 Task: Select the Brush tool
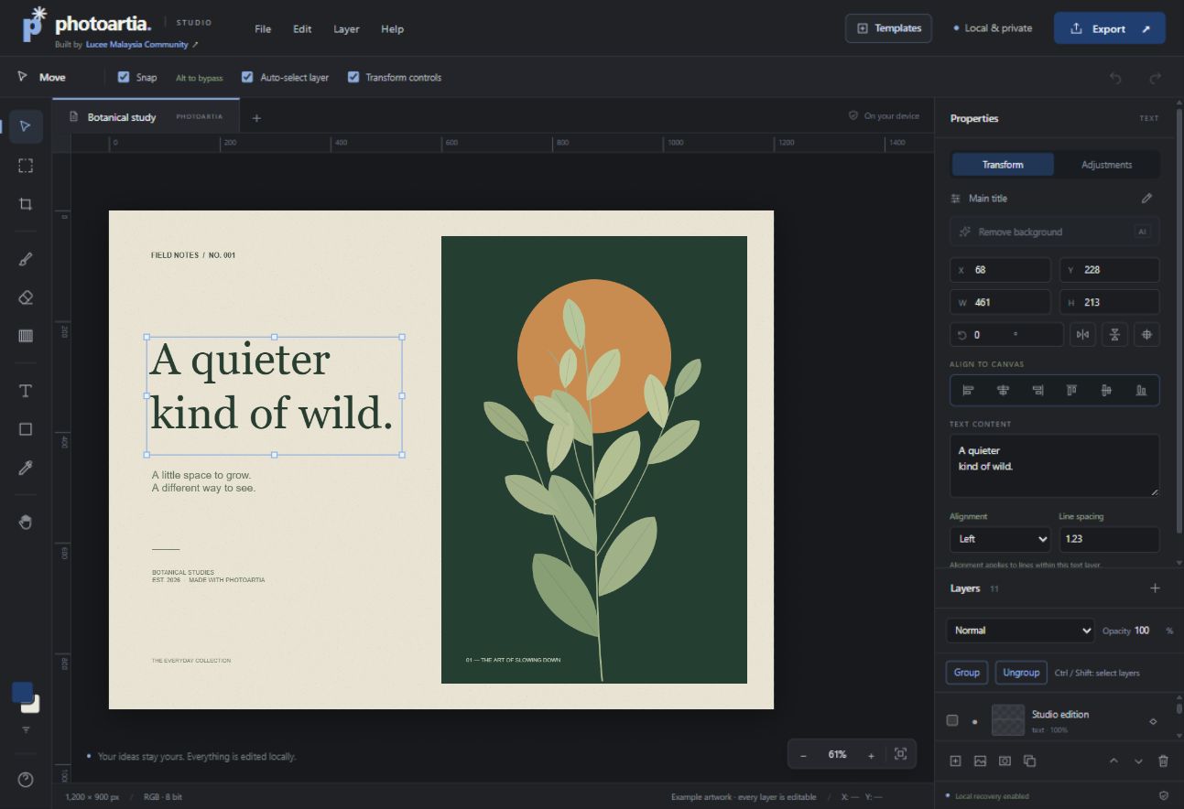(26, 259)
